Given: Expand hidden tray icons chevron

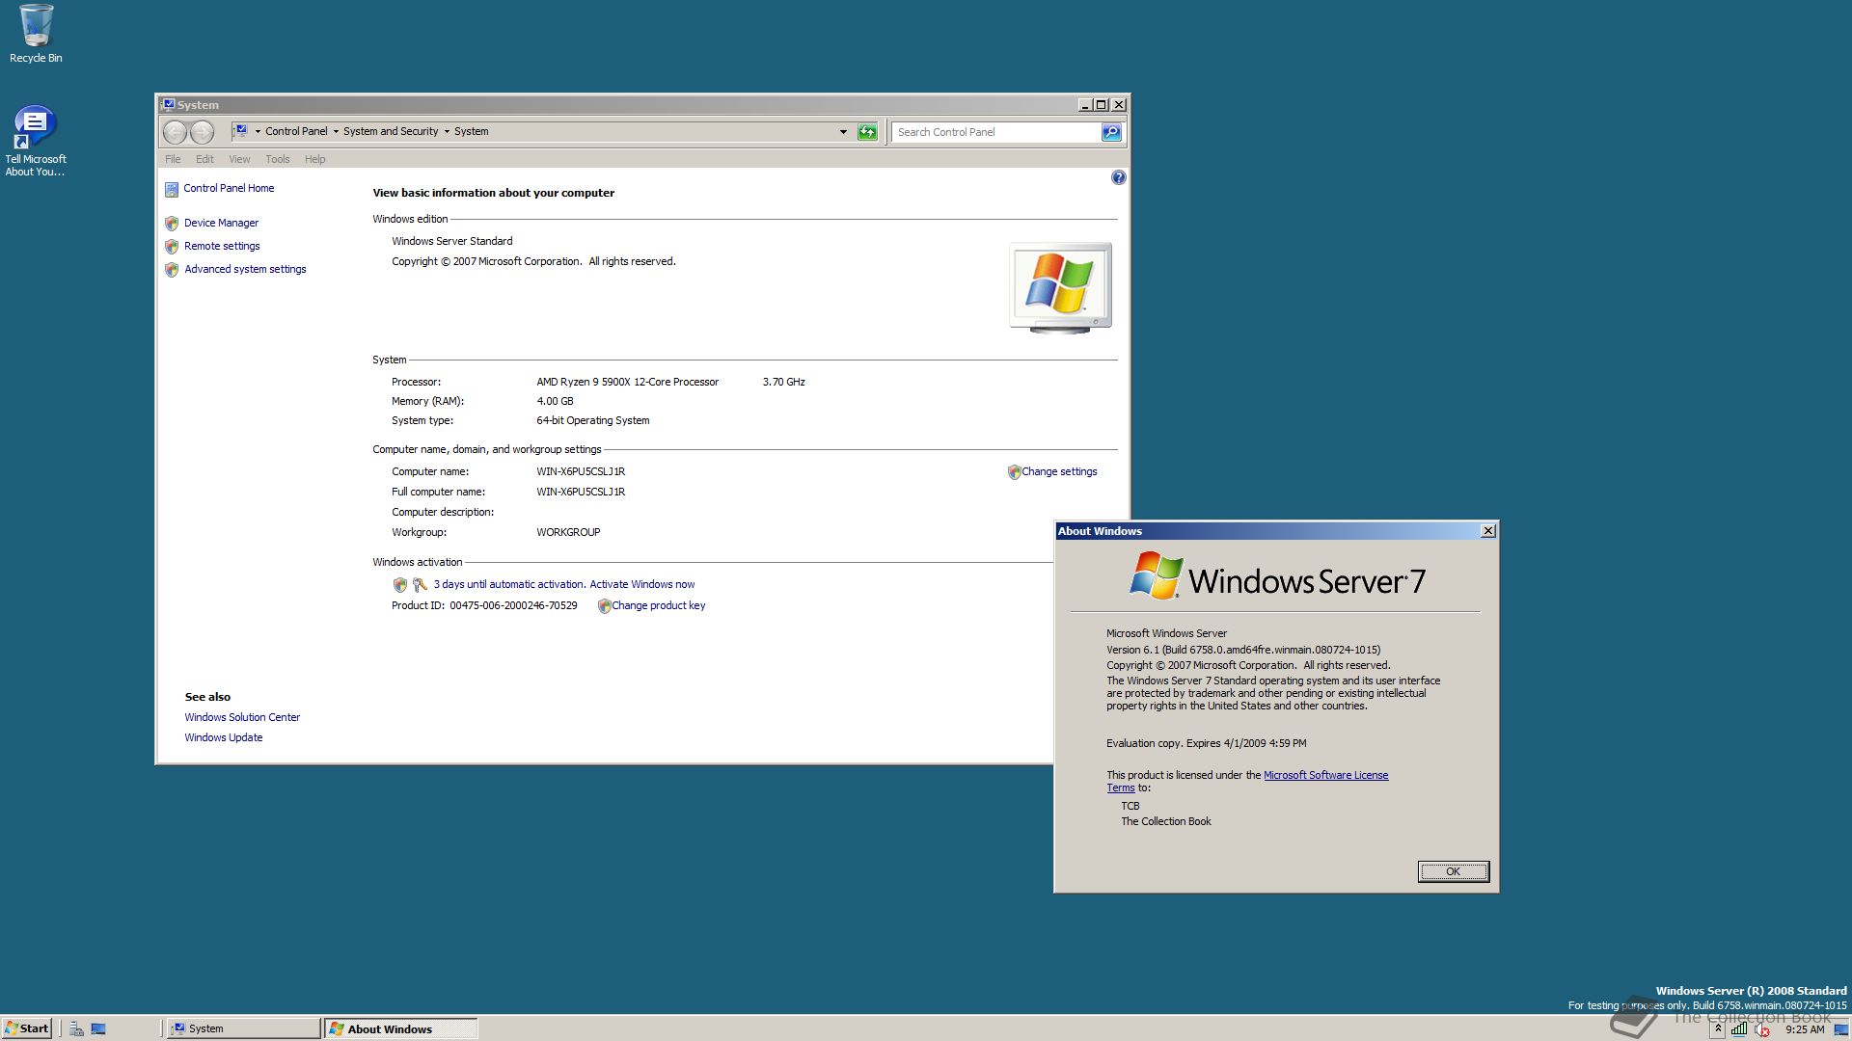Looking at the screenshot, I should coord(1718,1028).
